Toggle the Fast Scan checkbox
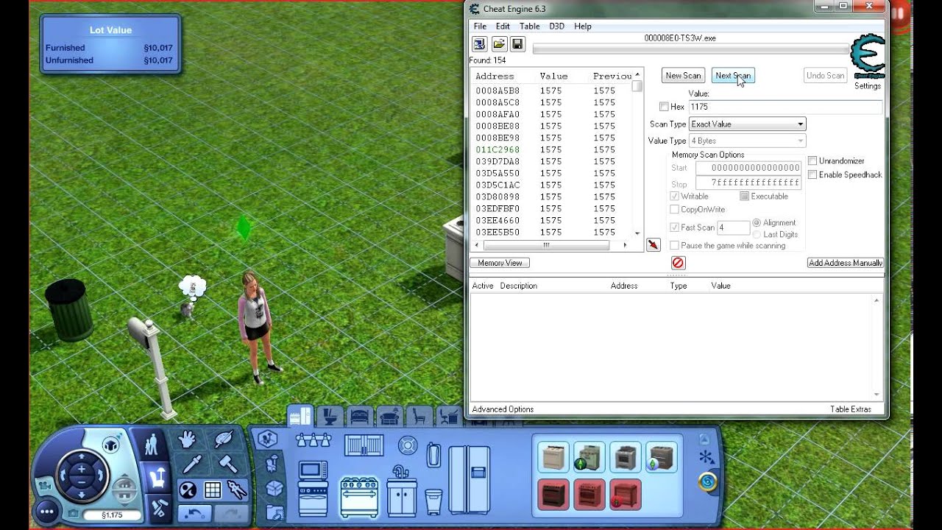Screen dimensions: 942x530 click(x=674, y=227)
